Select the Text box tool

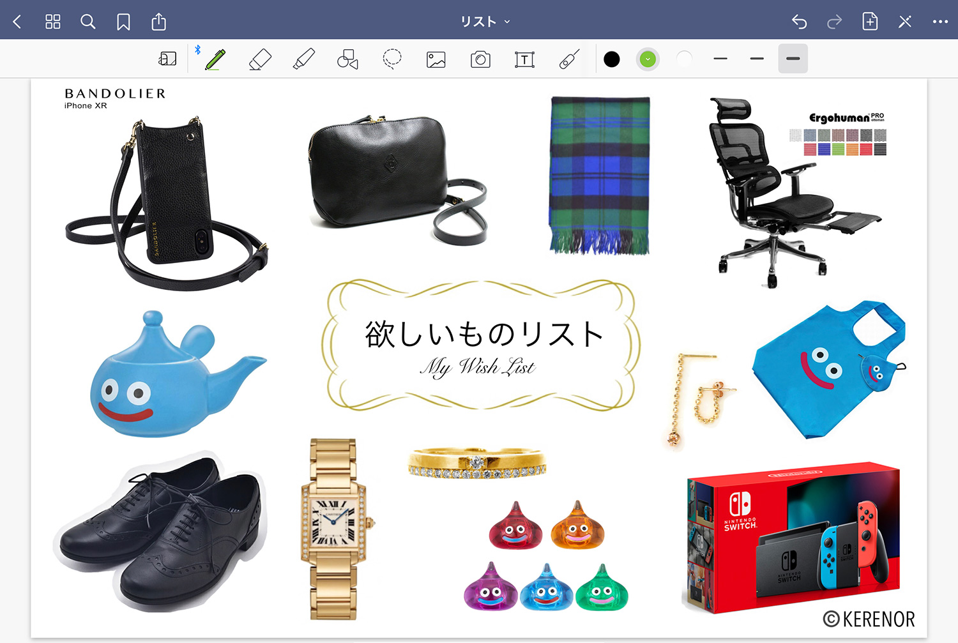coord(524,60)
